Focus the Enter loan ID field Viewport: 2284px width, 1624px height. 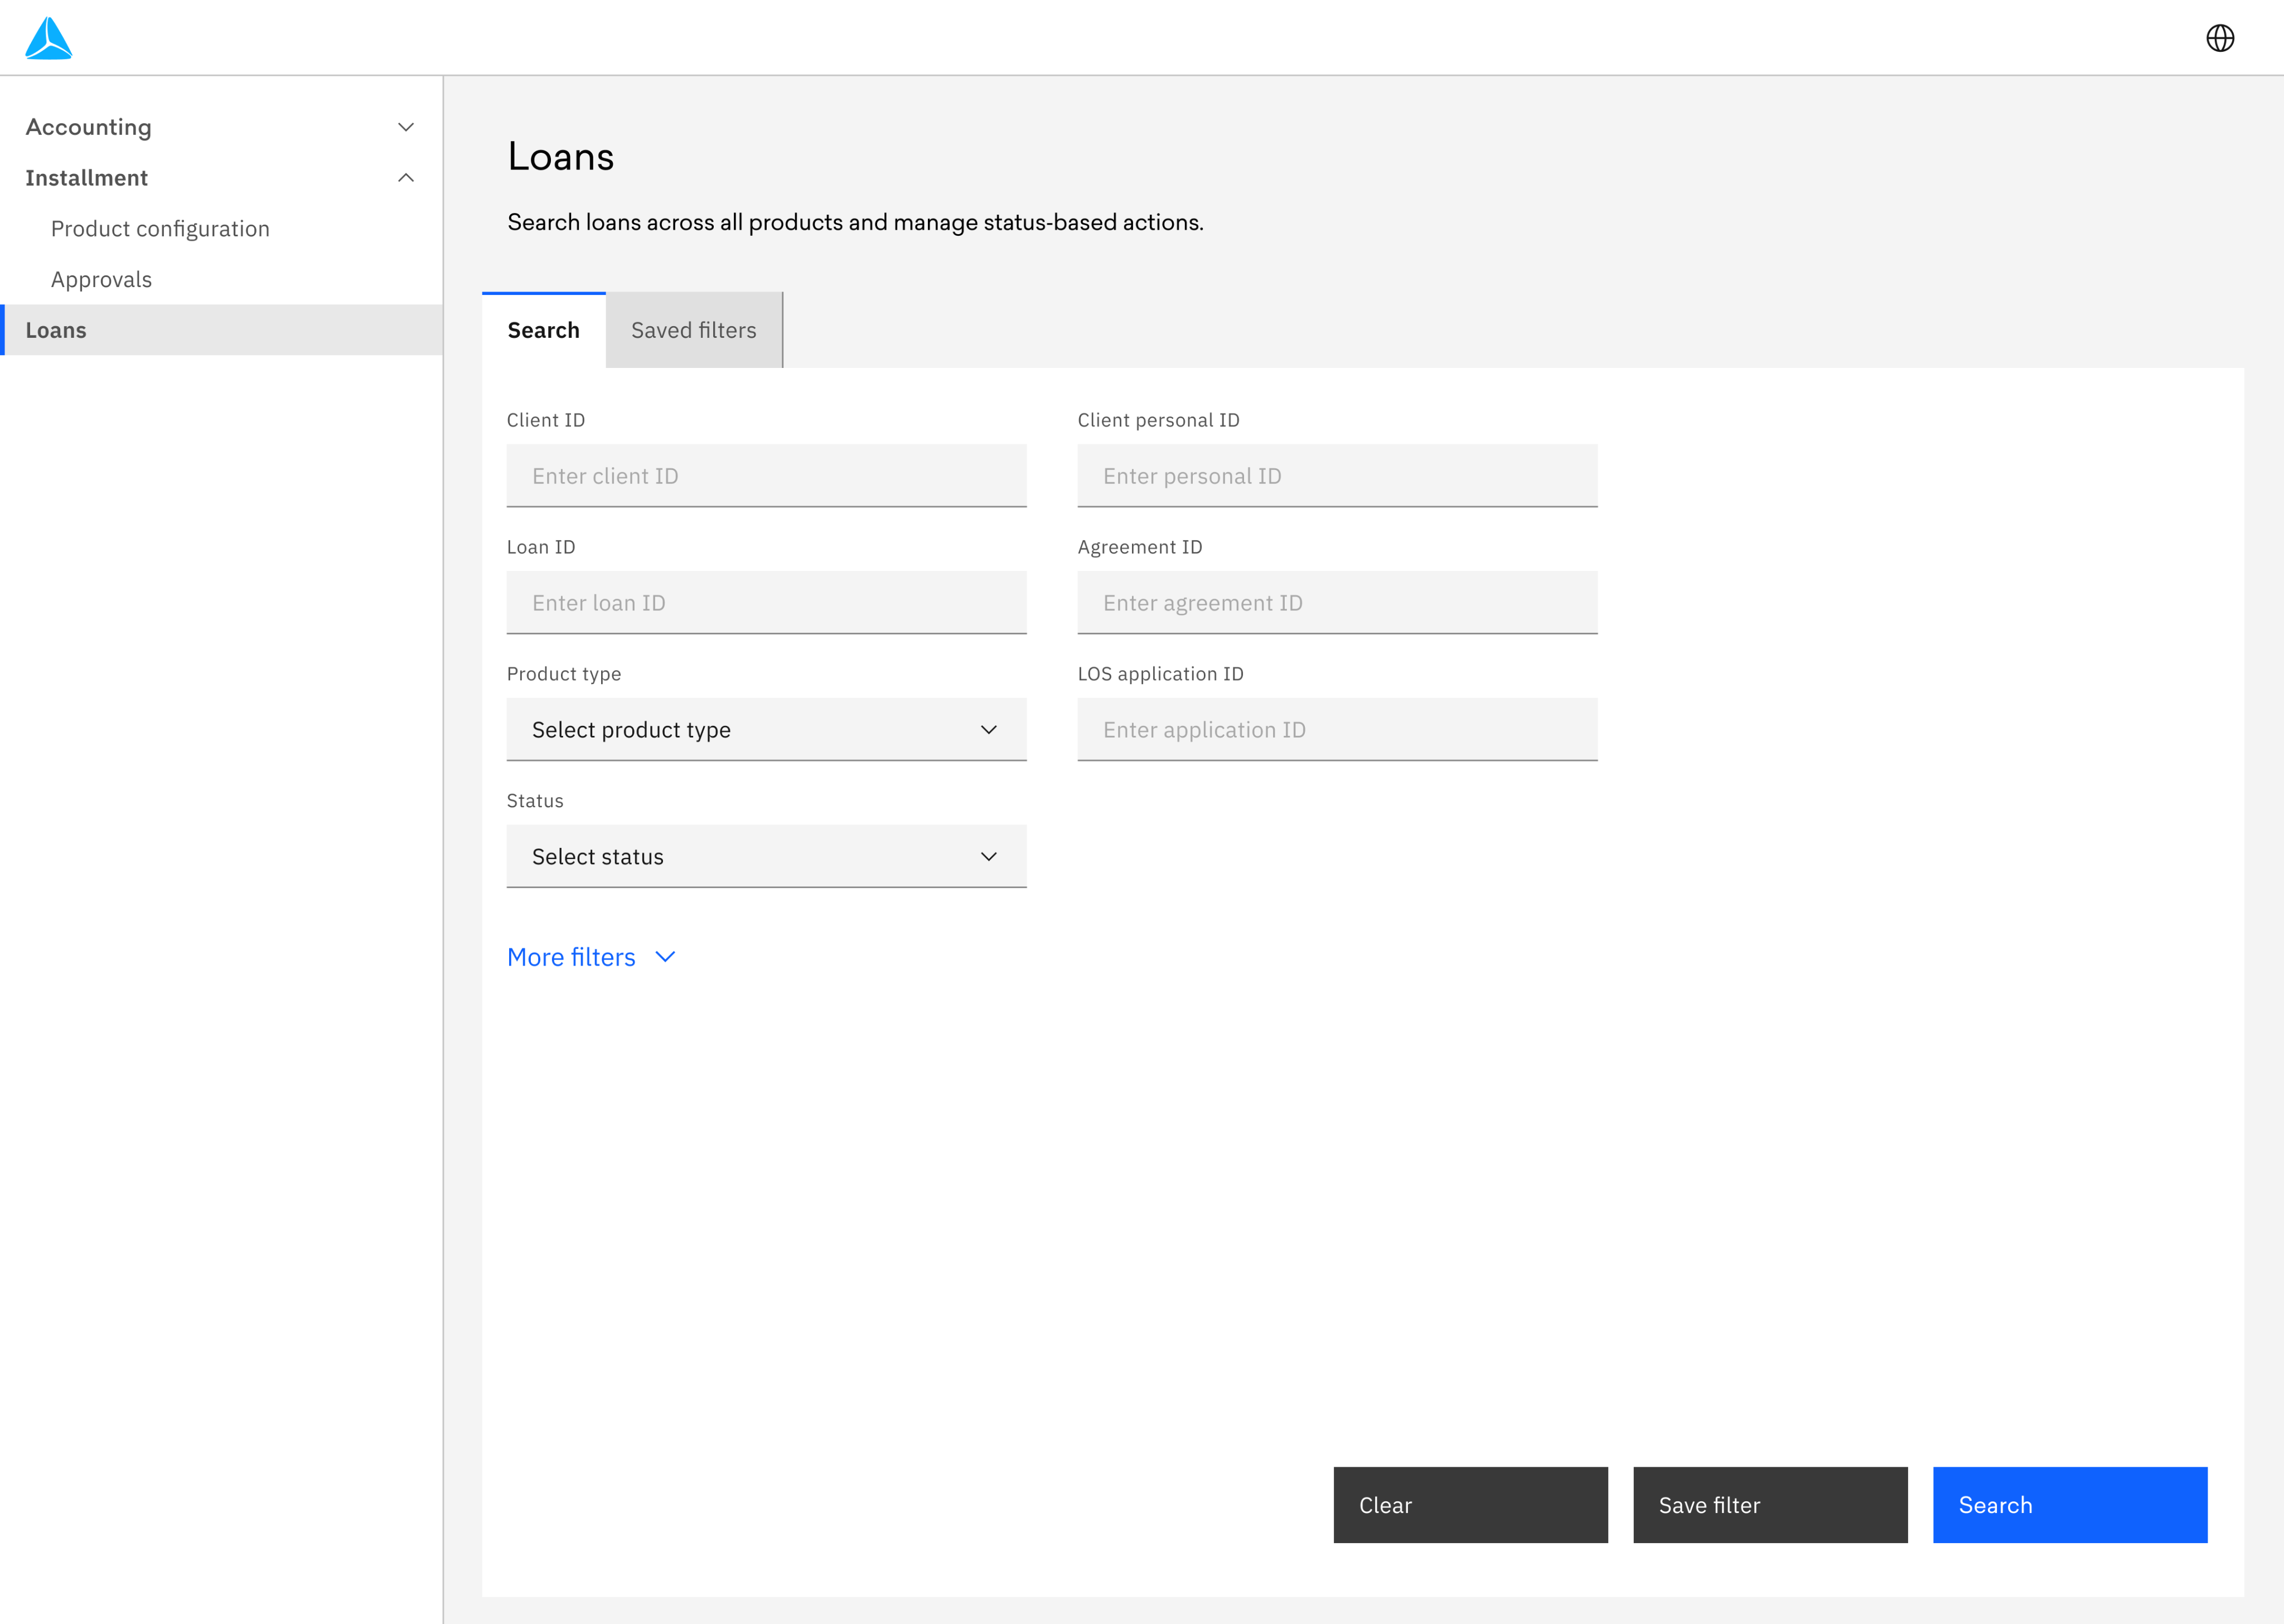tap(766, 603)
